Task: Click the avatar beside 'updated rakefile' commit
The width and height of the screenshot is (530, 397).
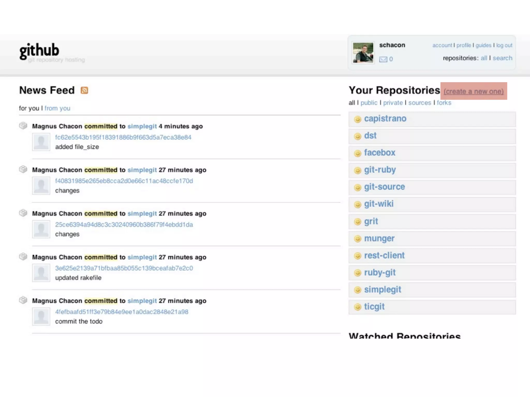Action: pos(41,273)
